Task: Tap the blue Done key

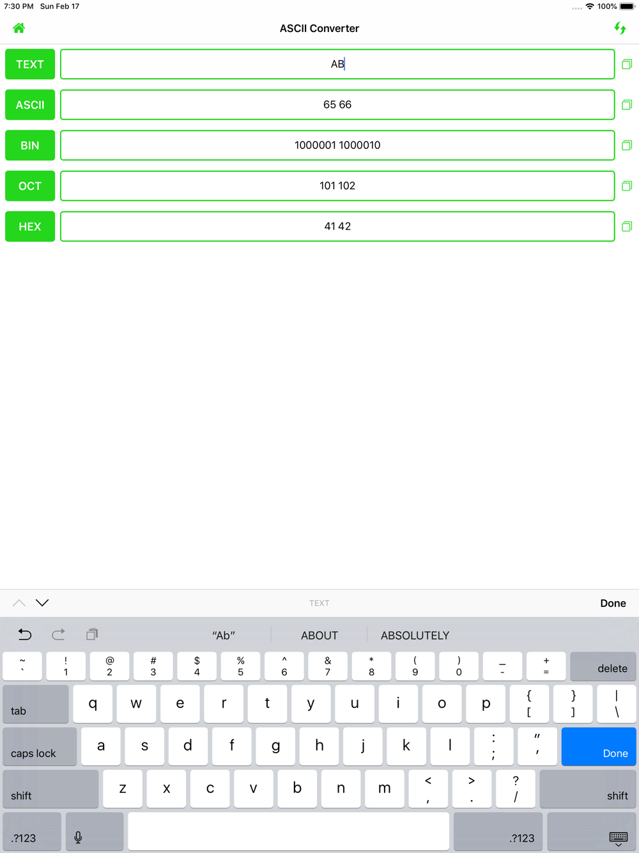Action: pos(599,747)
